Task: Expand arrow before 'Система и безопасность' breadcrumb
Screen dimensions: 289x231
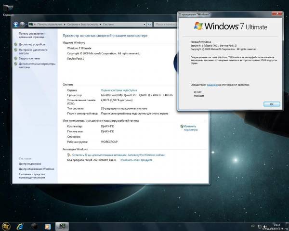Action: tap(65, 25)
